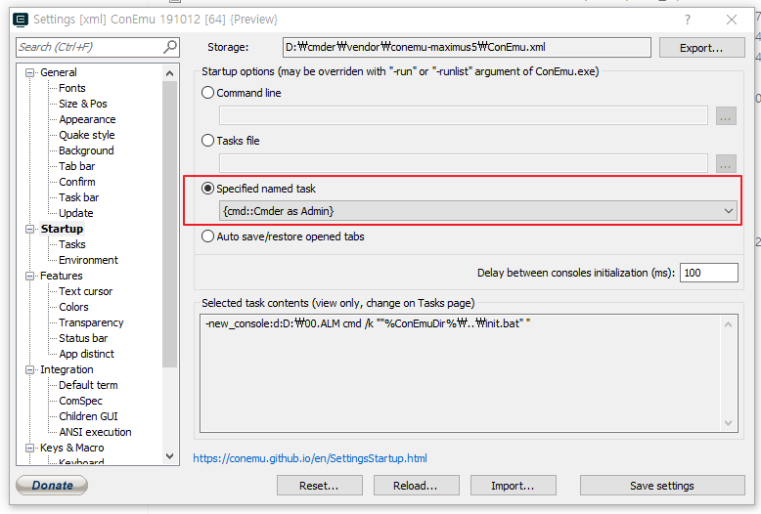Open the Specified named task dropdown
The image size is (761, 514).
pos(477,210)
